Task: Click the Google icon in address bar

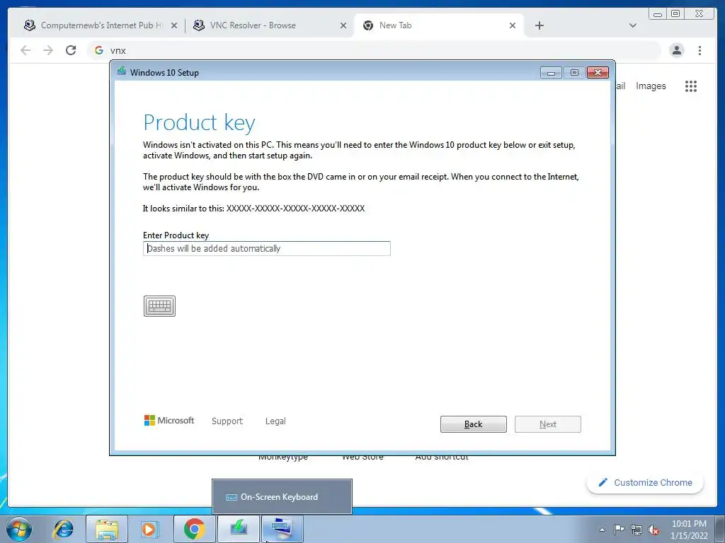Action: (98, 50)
